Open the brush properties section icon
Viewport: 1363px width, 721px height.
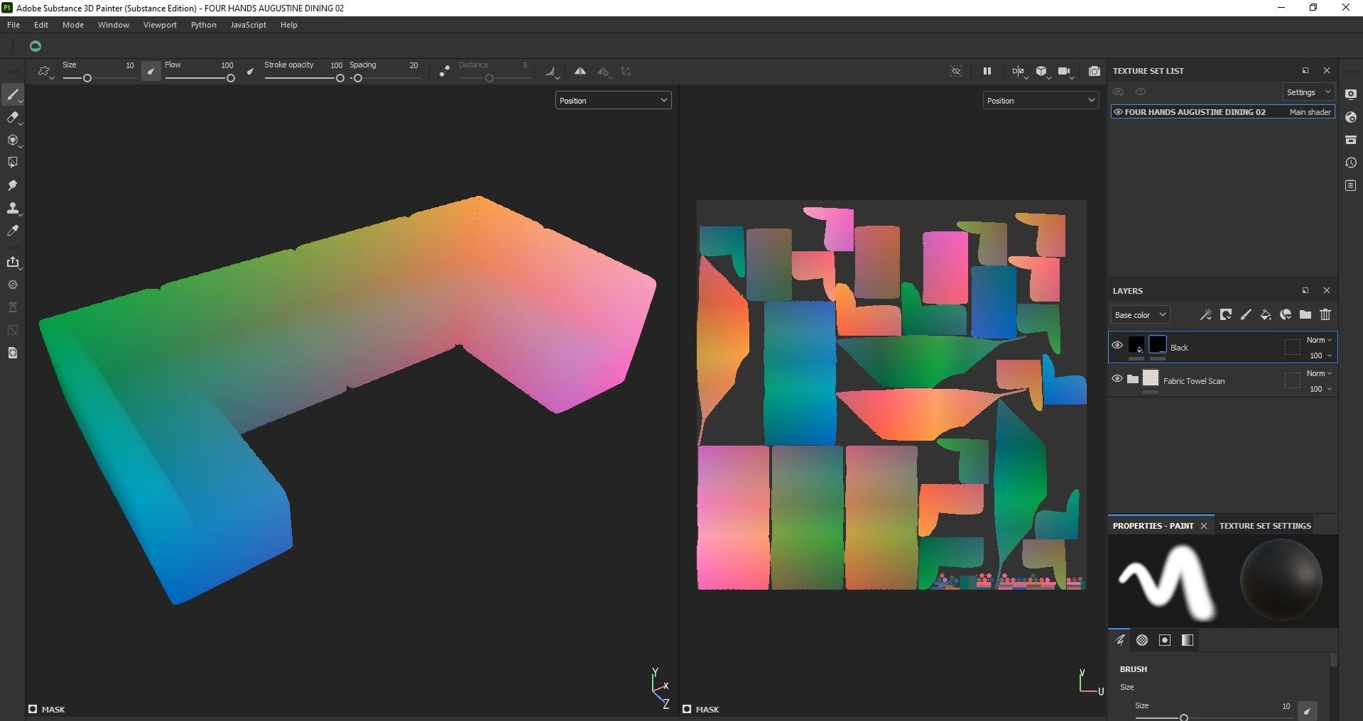point(1120,640)
